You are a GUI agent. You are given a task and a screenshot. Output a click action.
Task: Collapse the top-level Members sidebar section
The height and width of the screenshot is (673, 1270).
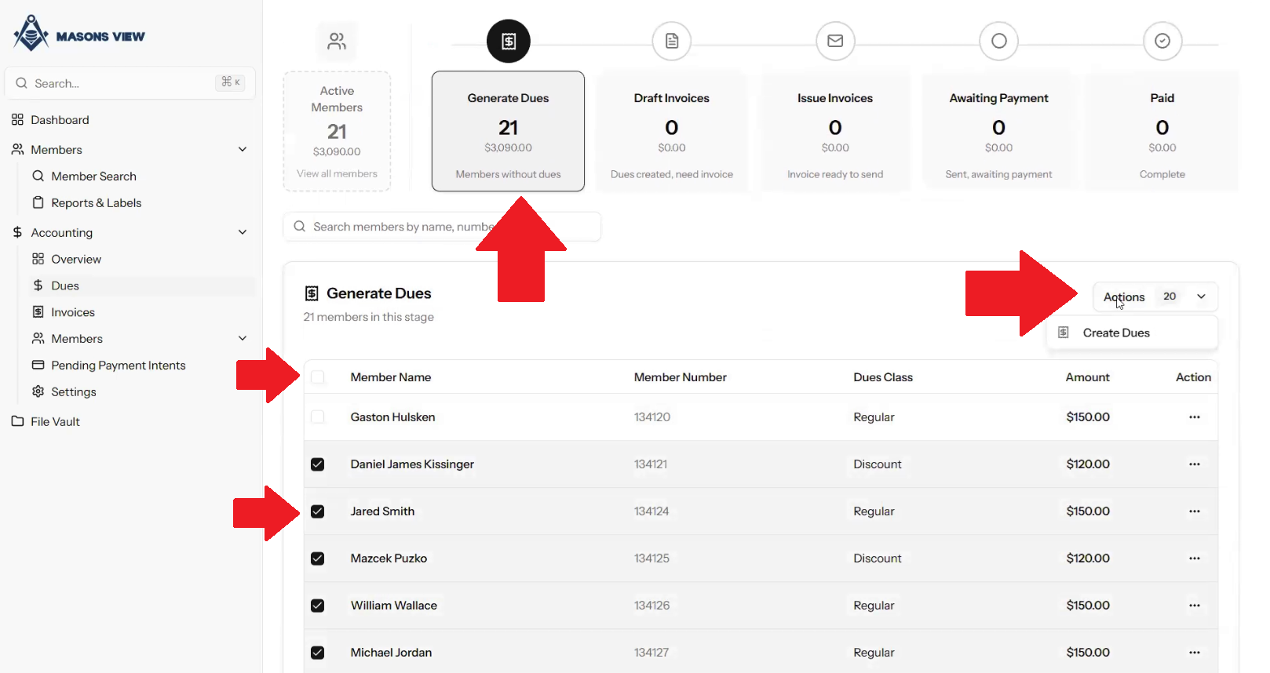pos(243,149)
